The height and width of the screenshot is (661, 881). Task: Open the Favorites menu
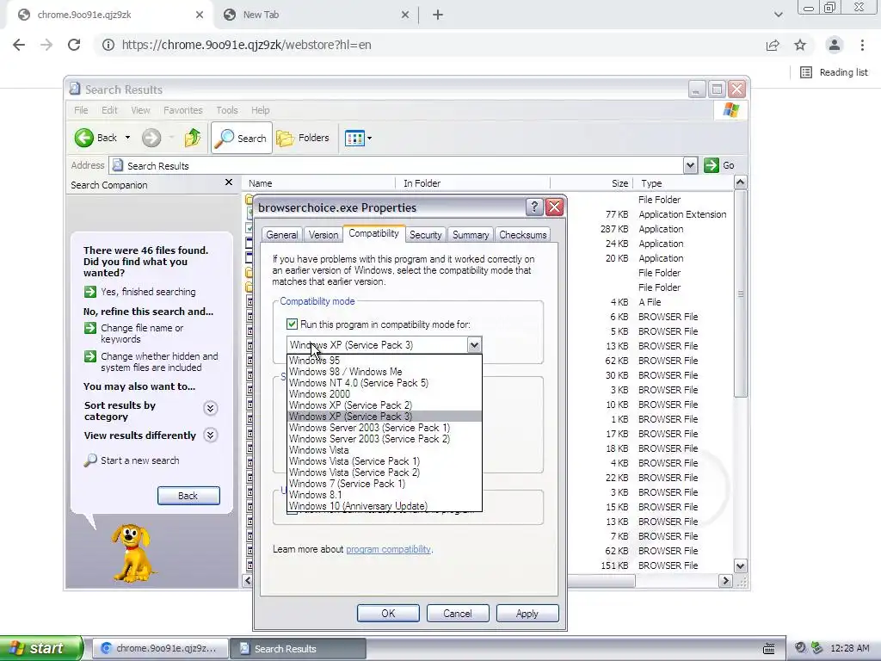(182, 110)
